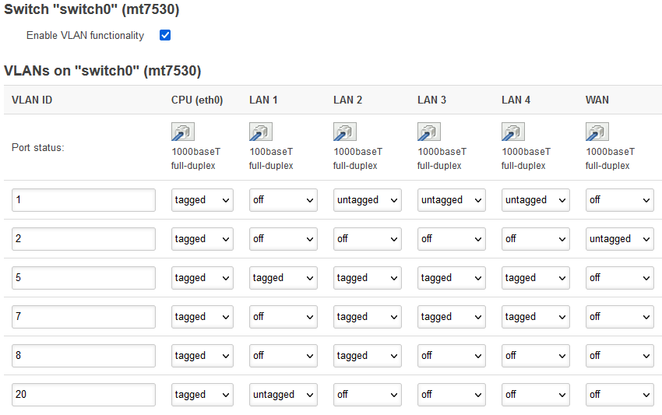Open WAN dropdown for VLAN 5
Image resolution: width=662 pixels, height=415 pixels.
pos(619,278)
